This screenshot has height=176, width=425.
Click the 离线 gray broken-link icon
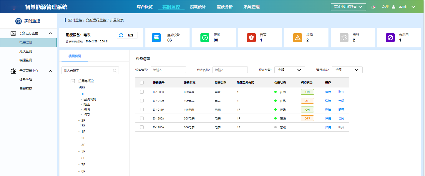[344, 38]
